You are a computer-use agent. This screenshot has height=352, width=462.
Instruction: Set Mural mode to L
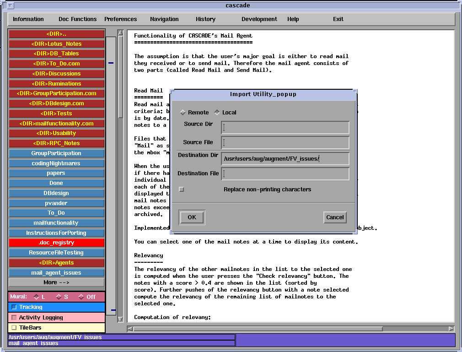(x=36, y=297)
